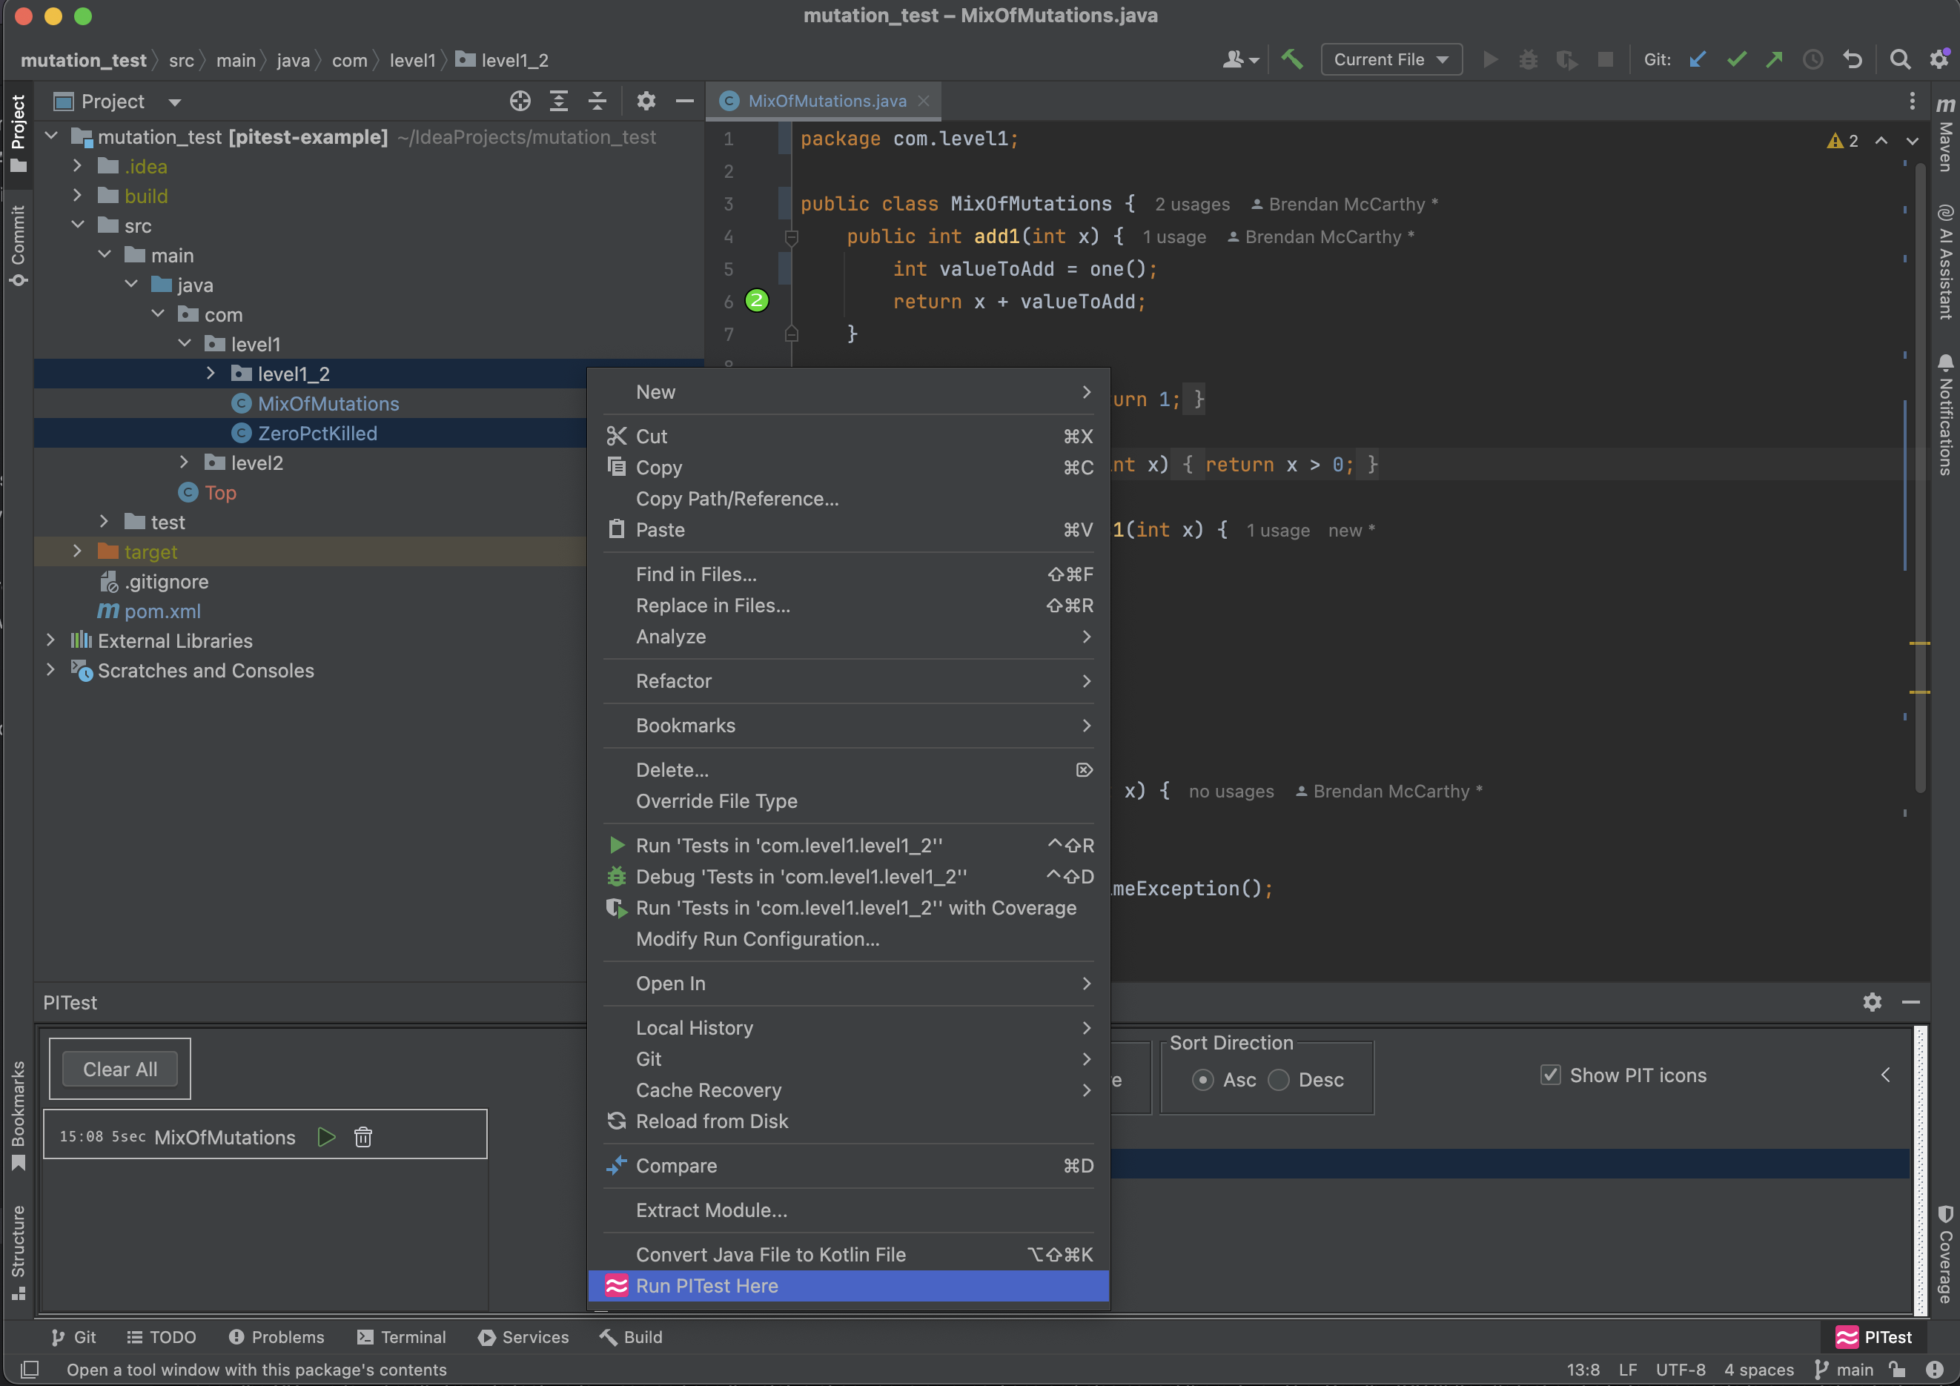This screenshot has height=1386, width=1960.
Task: Select the Asc sort direction
Action: coord(1203,1080)
